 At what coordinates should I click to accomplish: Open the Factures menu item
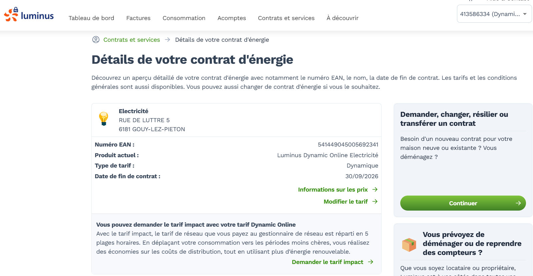(x=138, y=18)
